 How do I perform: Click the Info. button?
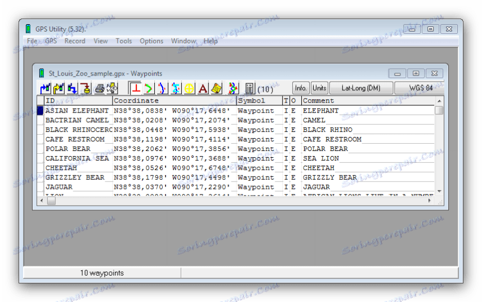point(301,88)
